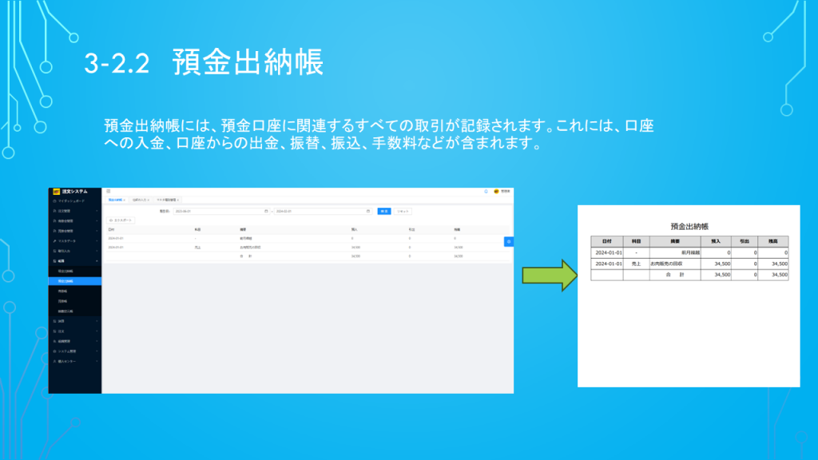818x460 pixels.
Task: Switch to the 預金出納帳 tab
Action: click(x=115, y=200)
